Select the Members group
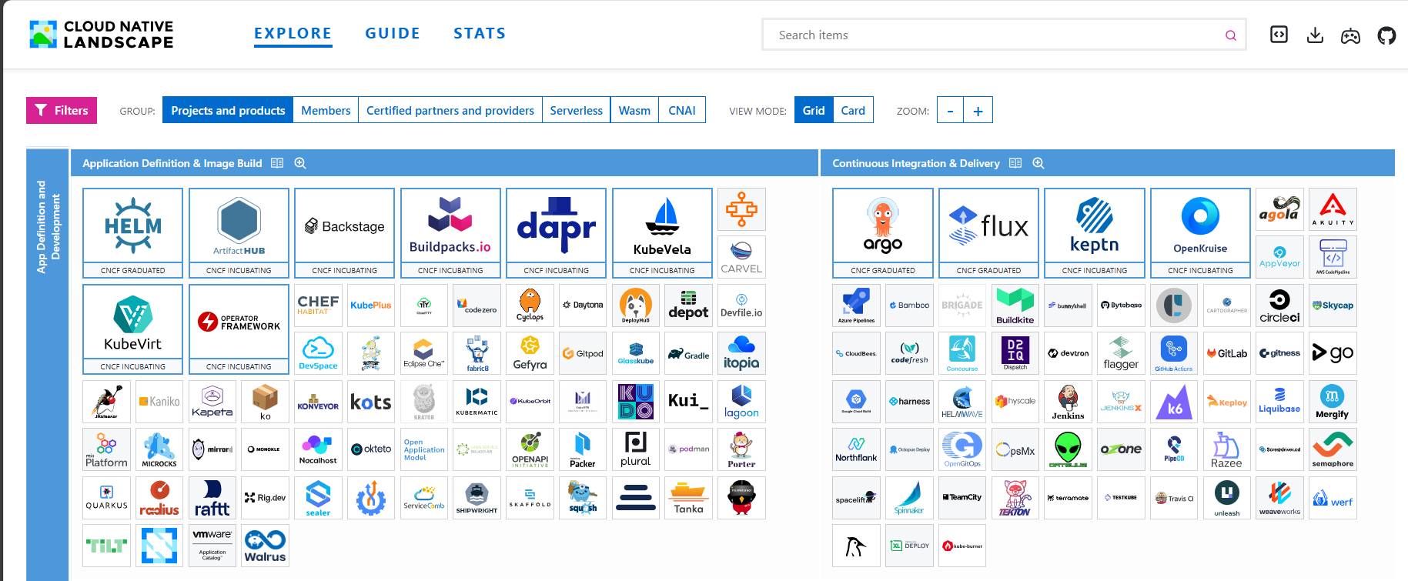 [x=326, y=110]
